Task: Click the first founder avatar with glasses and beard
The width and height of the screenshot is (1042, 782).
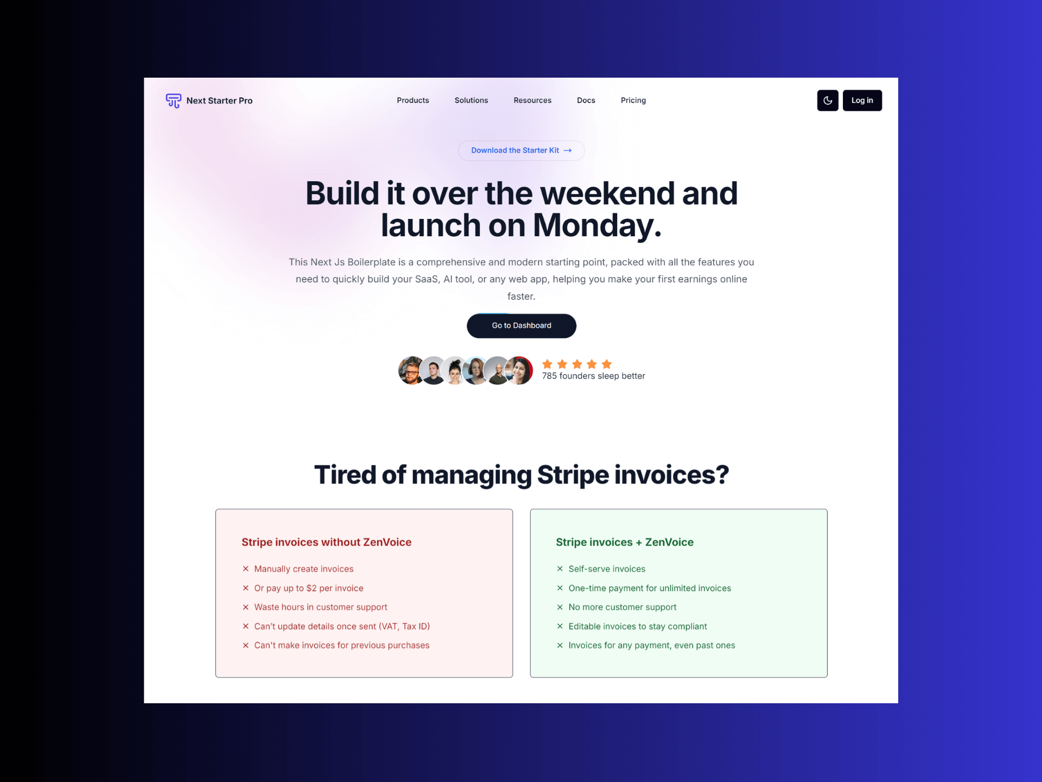Action: [x=411, y=370]
